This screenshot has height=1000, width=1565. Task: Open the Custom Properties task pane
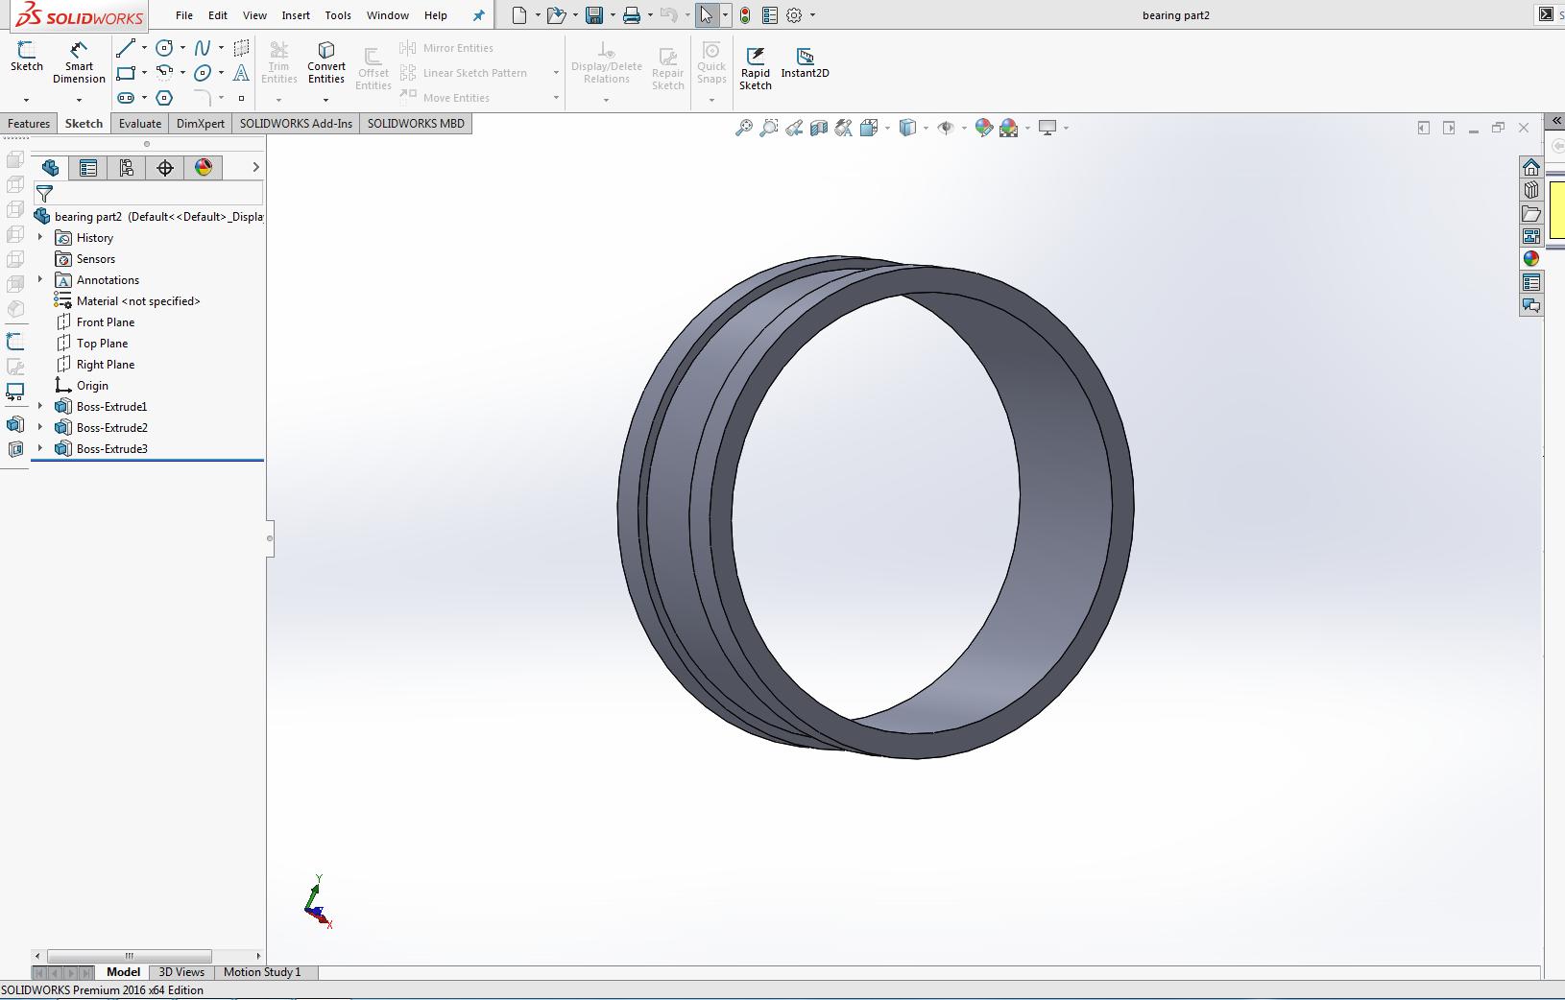(x=1531, y=282)
